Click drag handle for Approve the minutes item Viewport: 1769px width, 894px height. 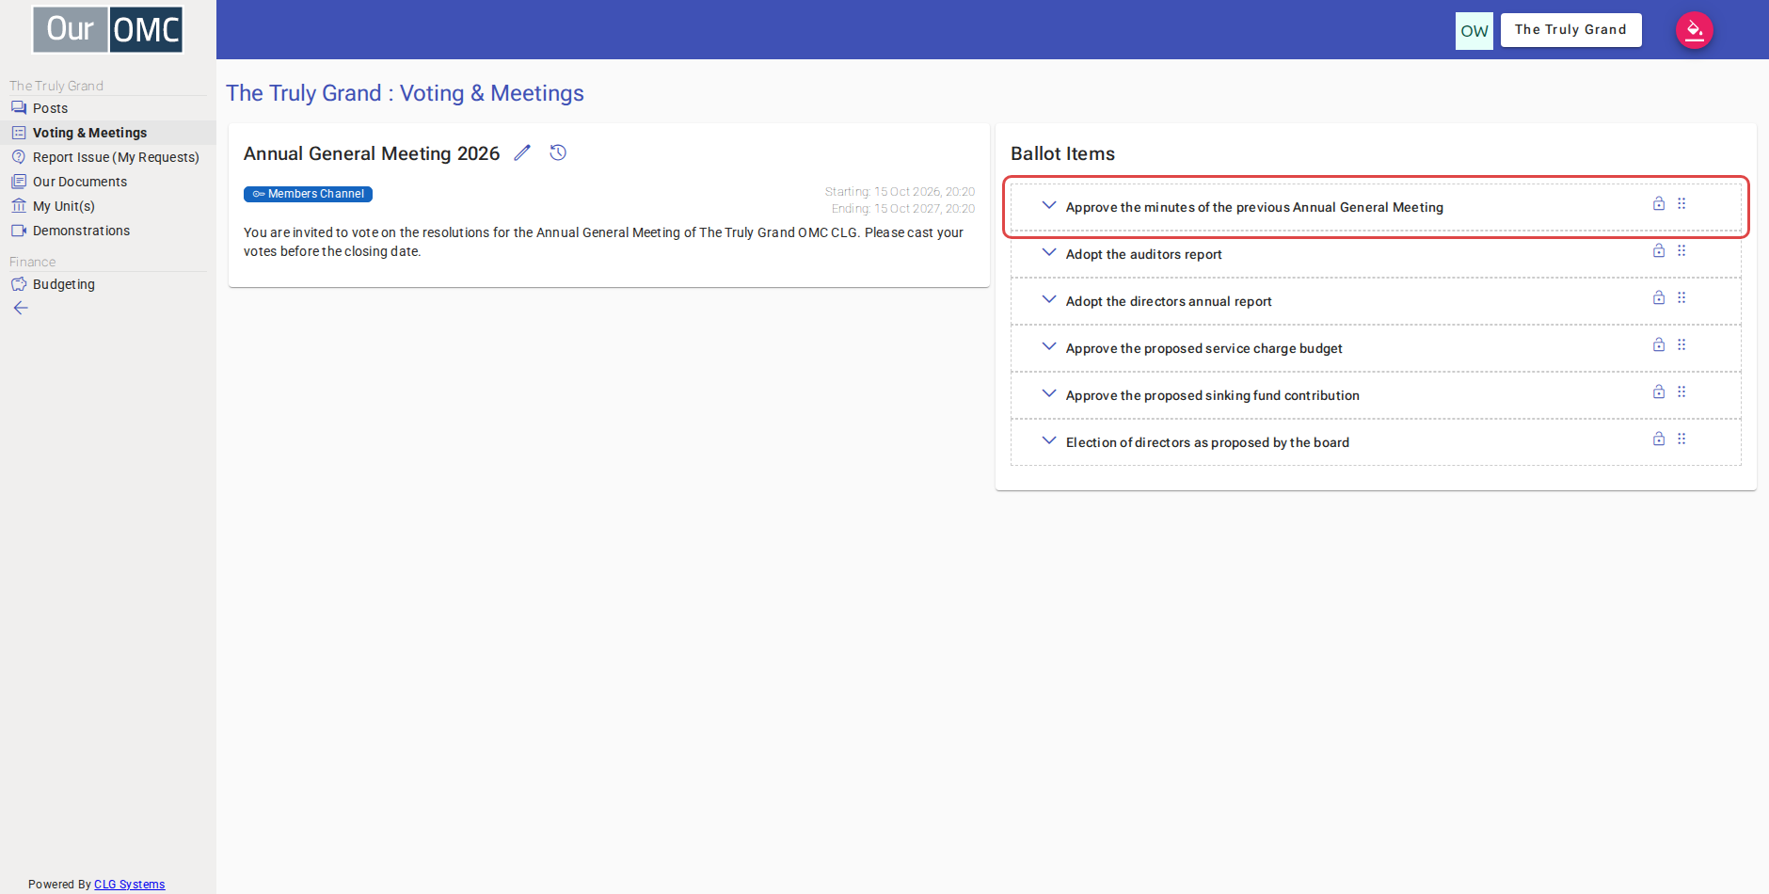[x=1681, y=203]
